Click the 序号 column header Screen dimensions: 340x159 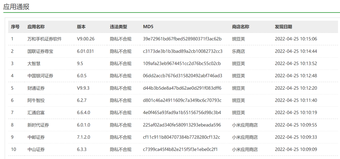point(15,27)
